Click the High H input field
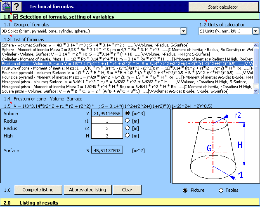The height and width of the screenshot is (207, 260). click(x=107, y=136)
